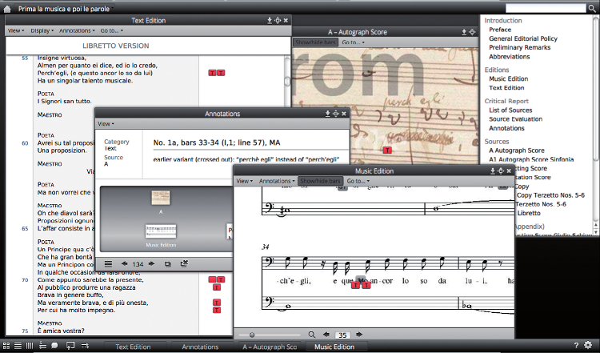Click the bar number field showing 35

point(343,334)
